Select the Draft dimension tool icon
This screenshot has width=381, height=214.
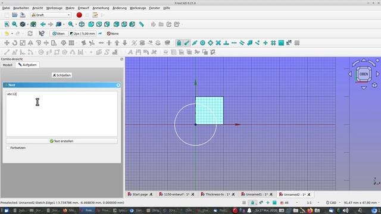138,52
